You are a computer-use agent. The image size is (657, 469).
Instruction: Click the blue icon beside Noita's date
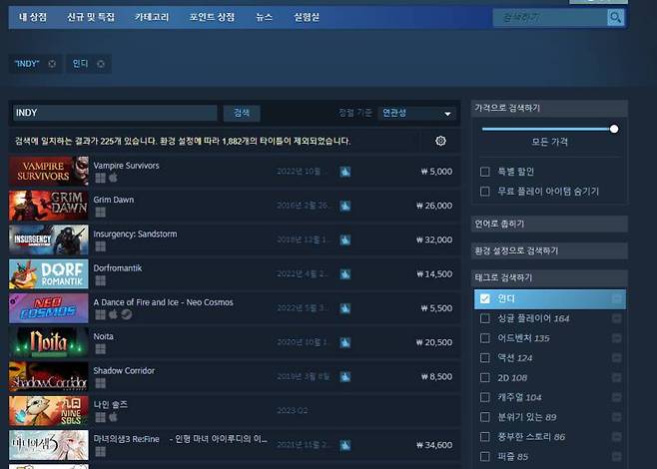pos(344,342)
